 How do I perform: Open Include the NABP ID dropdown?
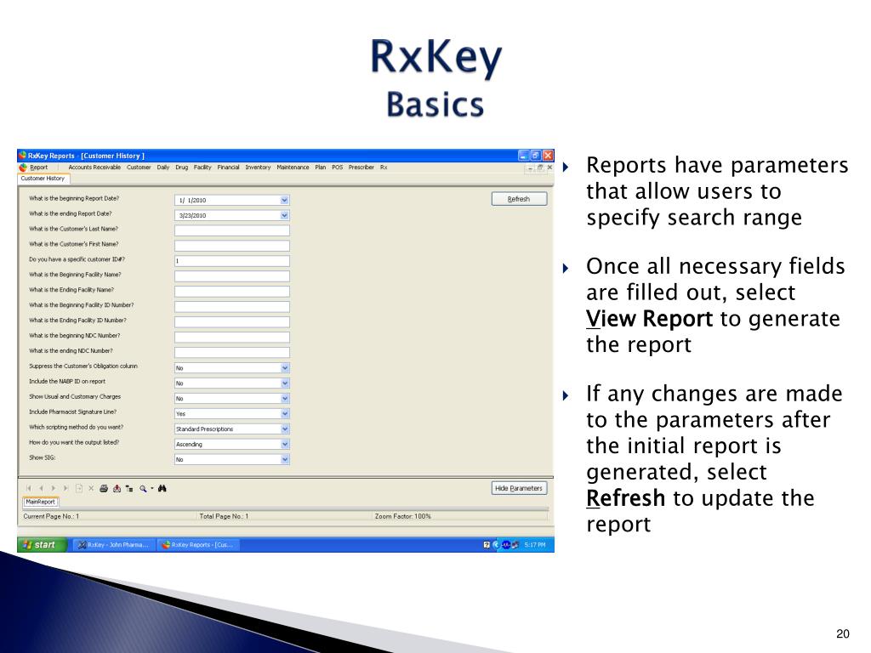[284, 383]
